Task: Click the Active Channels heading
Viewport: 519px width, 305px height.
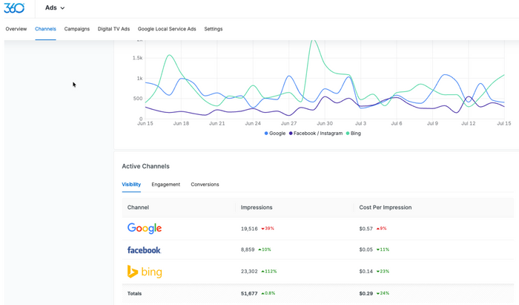Action: point(145,166)
